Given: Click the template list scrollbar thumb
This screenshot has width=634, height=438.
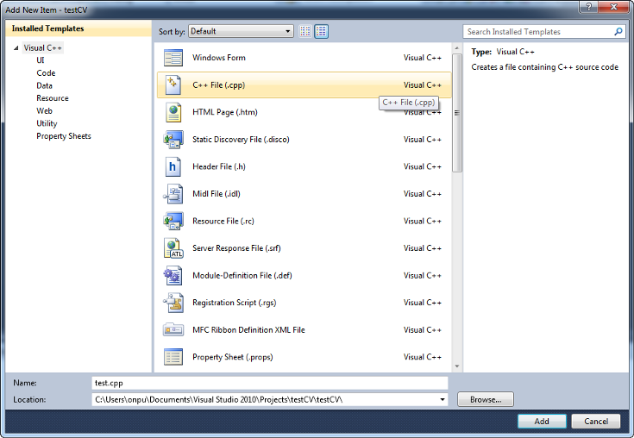Looking at the screenshot, I should [x=457, y=113].
